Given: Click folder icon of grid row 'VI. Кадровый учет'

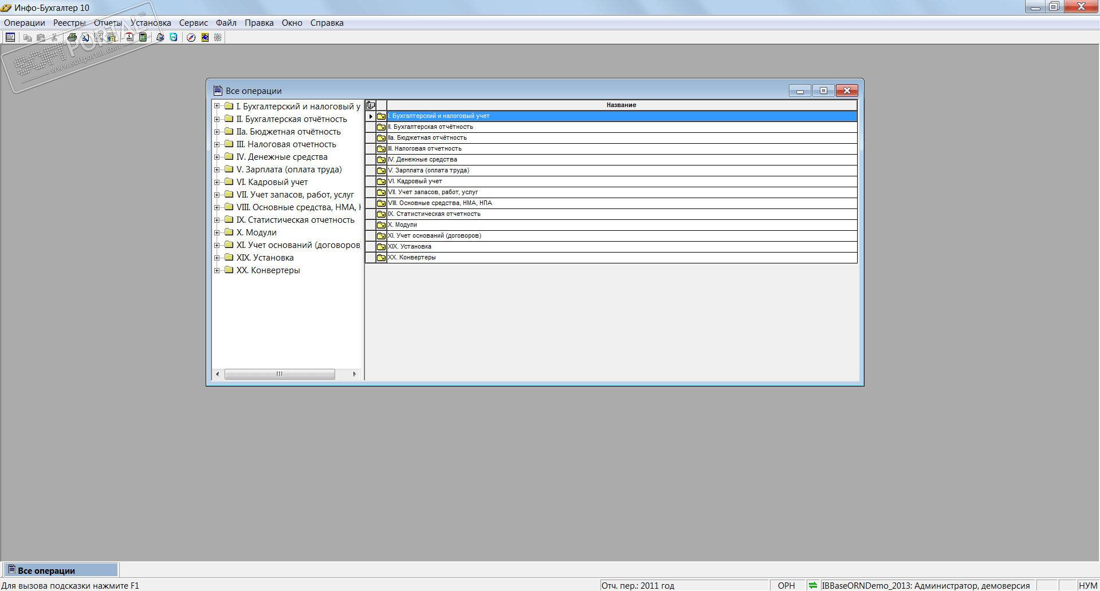Looking at the screenshot, I should 381,182.
